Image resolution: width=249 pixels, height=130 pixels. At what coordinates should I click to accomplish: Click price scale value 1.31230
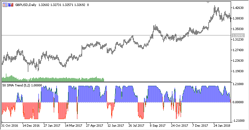tap(238, 40)
